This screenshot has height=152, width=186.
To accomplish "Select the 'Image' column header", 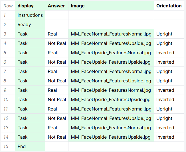I will (111, 6).
